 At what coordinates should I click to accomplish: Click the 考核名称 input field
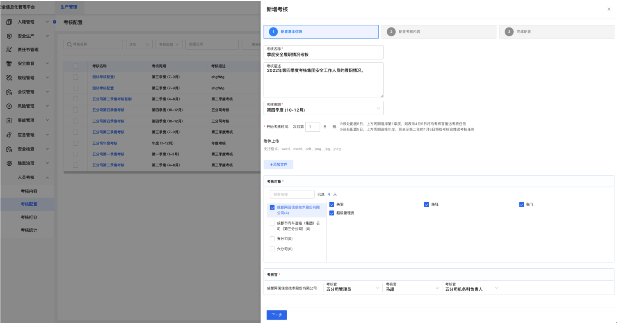[323, 54]
